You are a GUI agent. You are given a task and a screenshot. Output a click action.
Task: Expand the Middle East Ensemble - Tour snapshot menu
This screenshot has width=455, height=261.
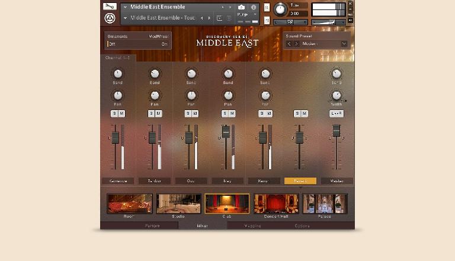click(x=126, y=18)
